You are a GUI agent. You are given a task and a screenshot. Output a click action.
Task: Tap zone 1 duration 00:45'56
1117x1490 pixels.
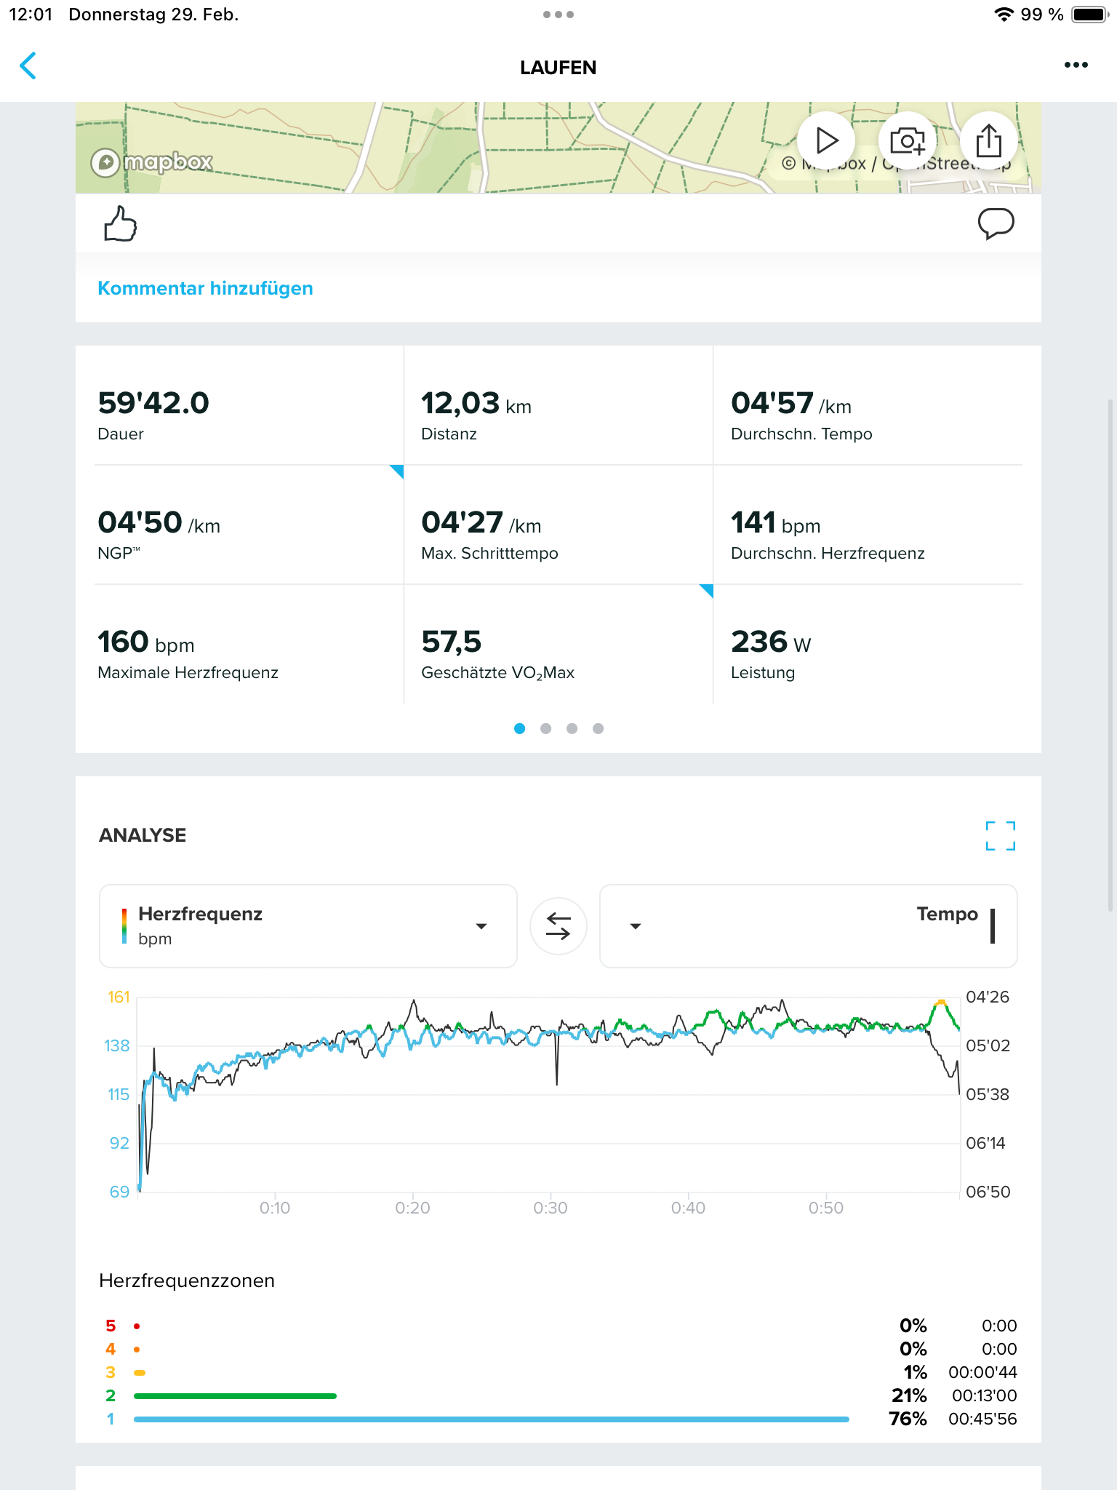click(x=982, y=1419)
